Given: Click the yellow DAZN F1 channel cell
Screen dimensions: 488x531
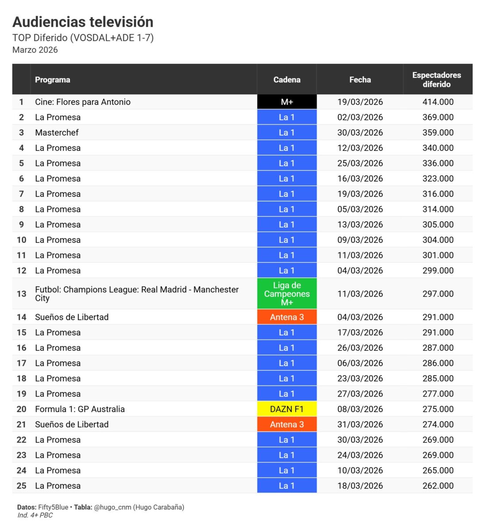Looking at the screenshot, I should [287, 409].
